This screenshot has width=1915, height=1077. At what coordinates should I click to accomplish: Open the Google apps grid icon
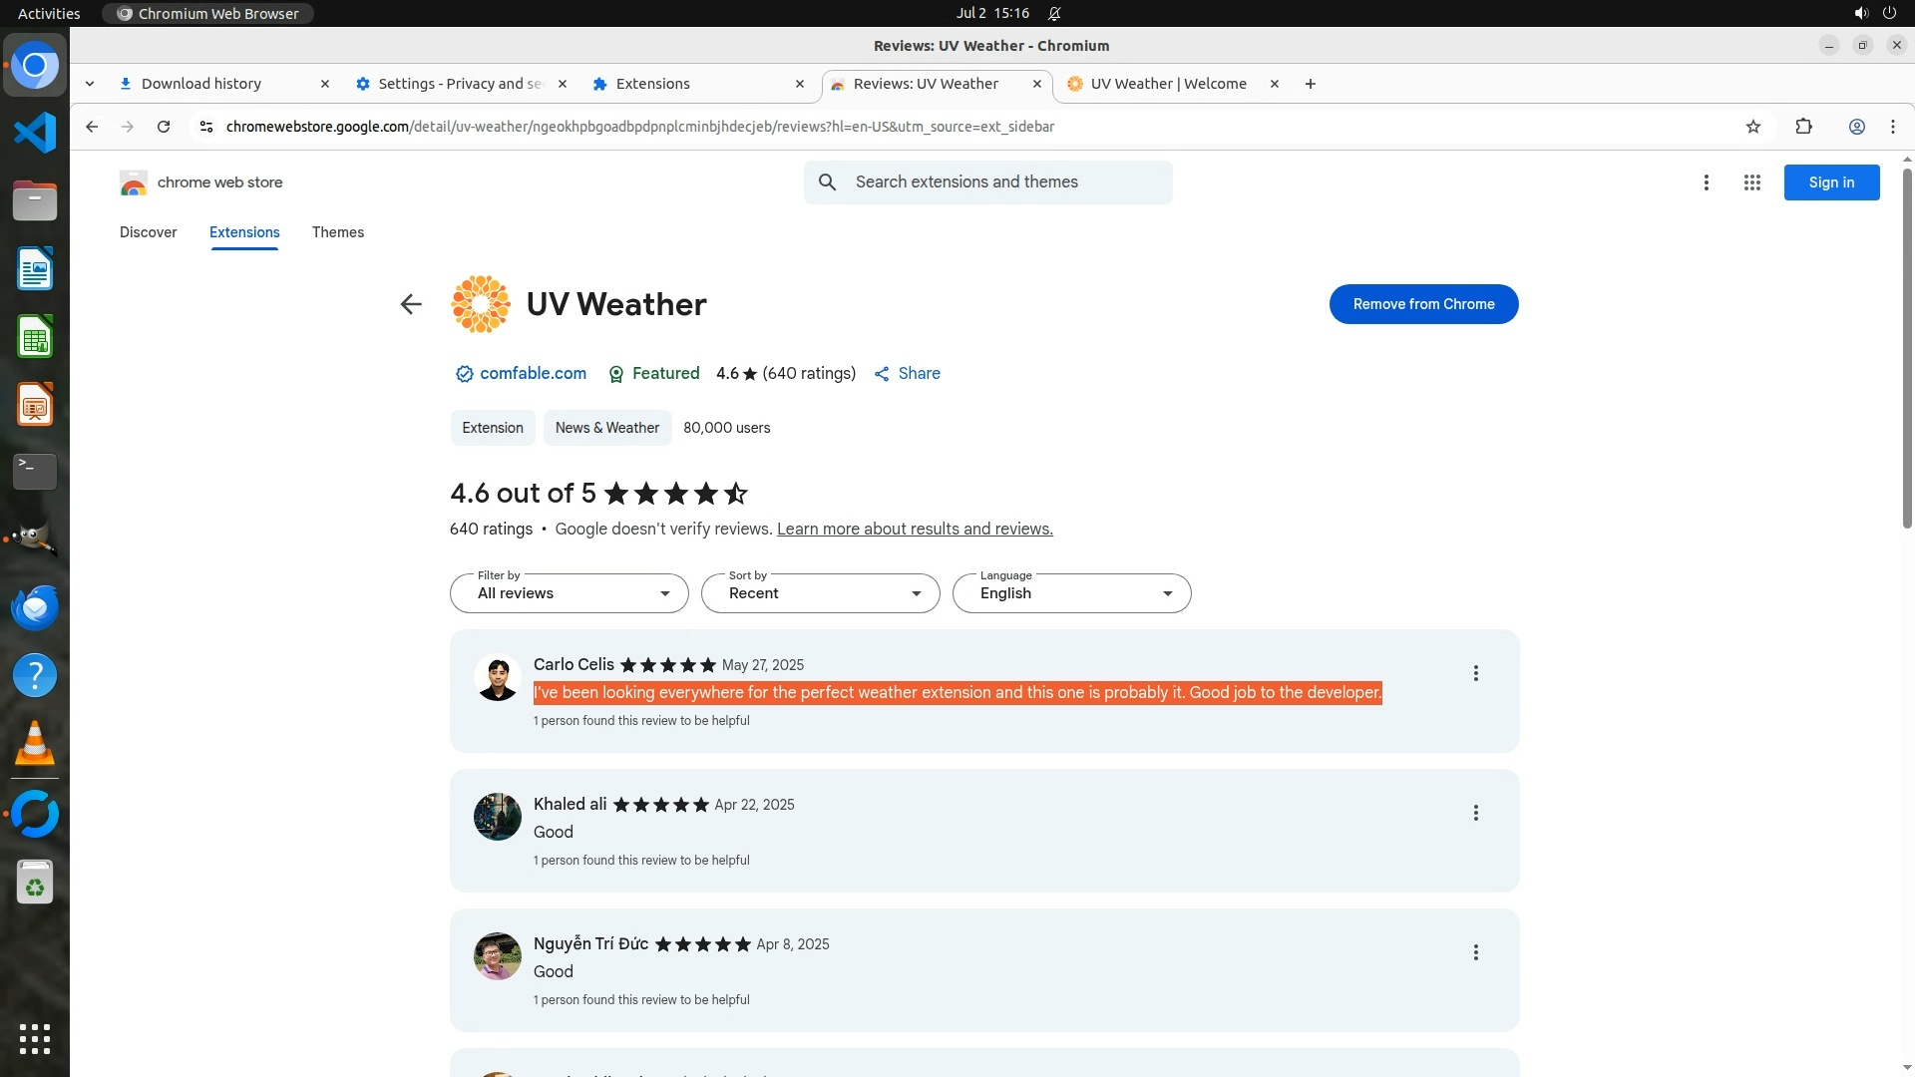click(1751, 182)
